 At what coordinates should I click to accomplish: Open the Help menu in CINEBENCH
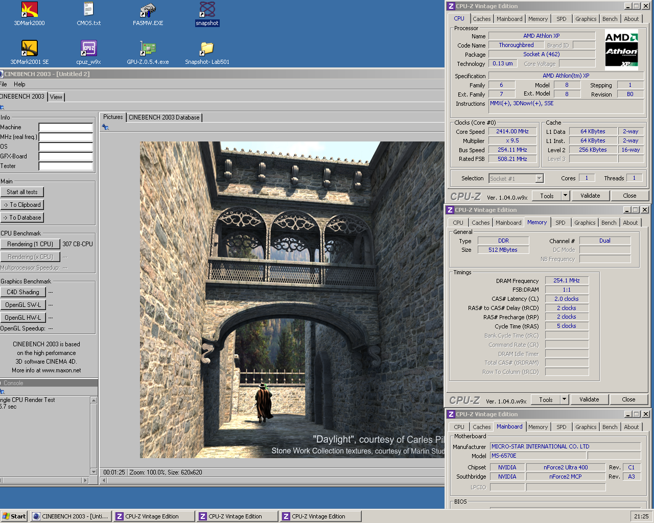(19, 84)
